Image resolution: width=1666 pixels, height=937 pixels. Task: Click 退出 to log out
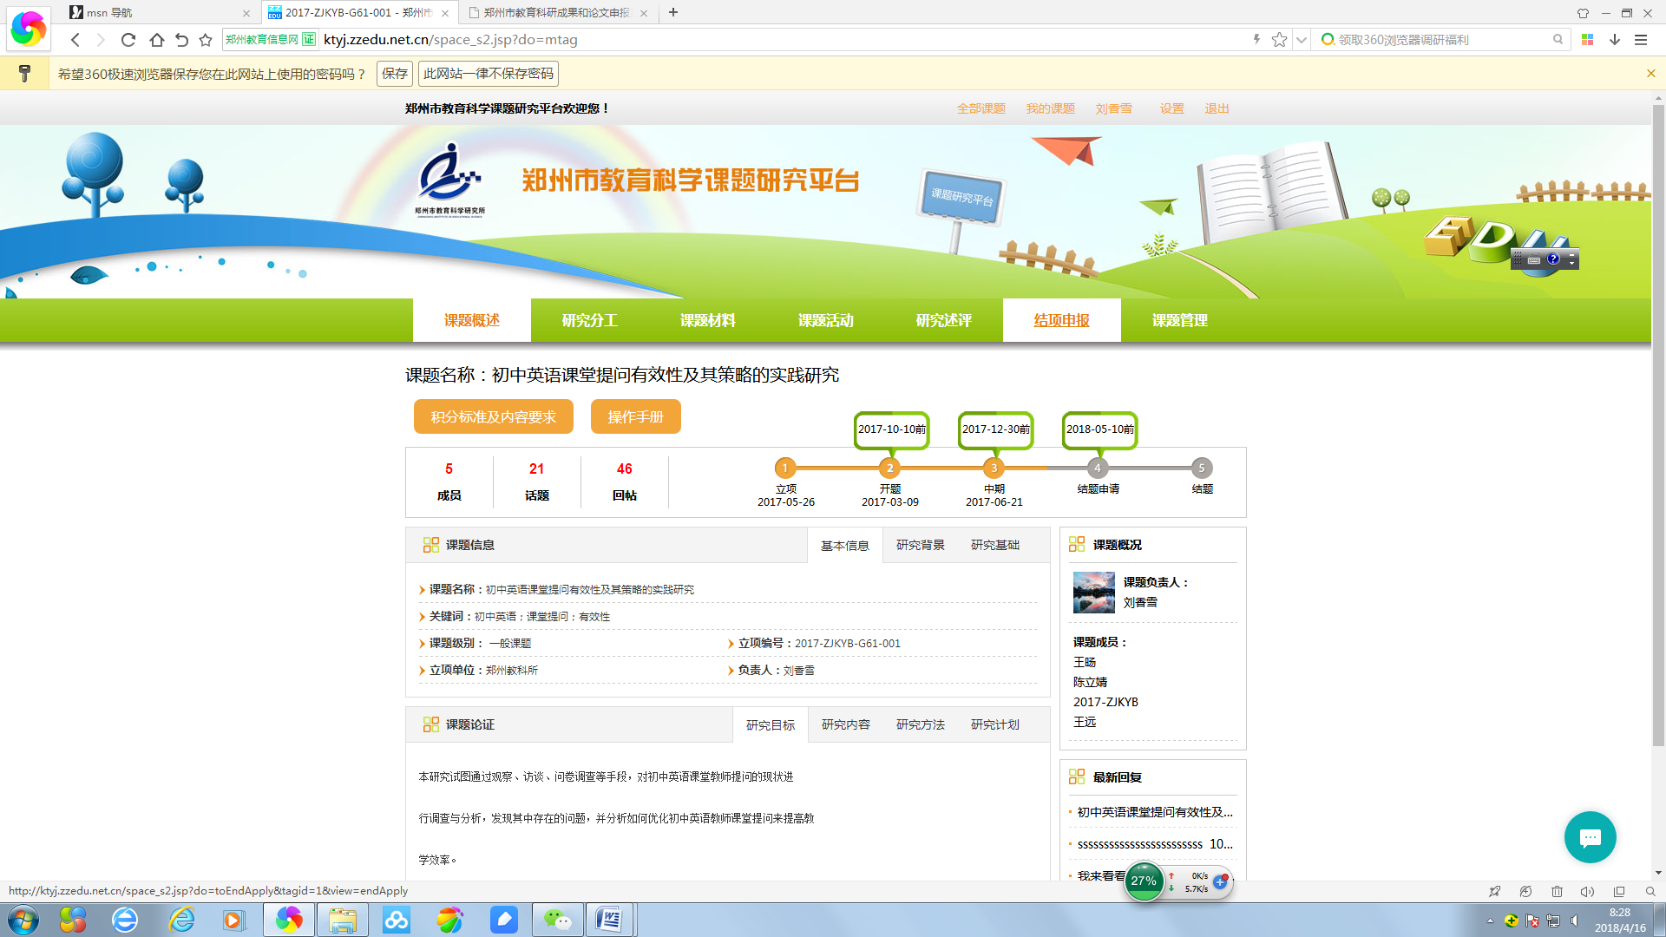pos(1217,108)
